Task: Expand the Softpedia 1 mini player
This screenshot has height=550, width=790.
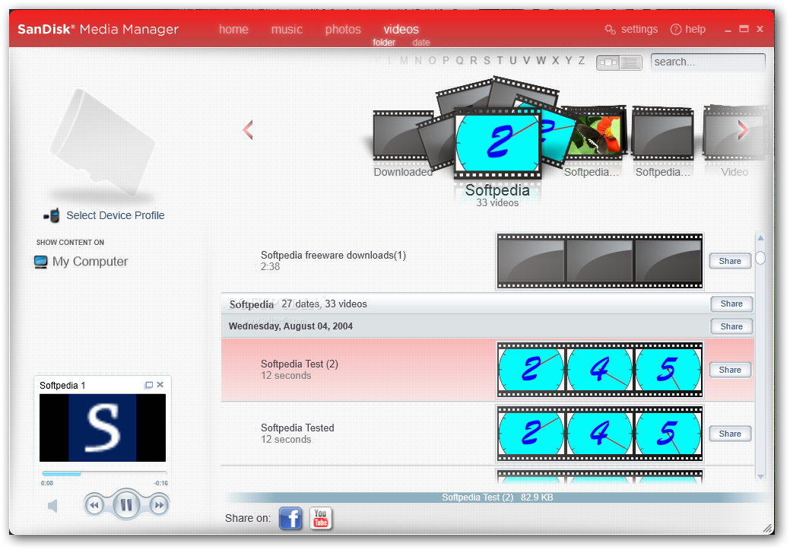Action: pos(148,385)
